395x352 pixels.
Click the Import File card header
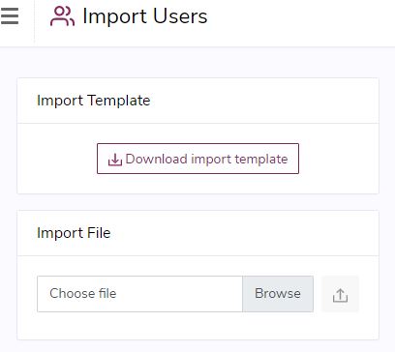pos(197,233)
